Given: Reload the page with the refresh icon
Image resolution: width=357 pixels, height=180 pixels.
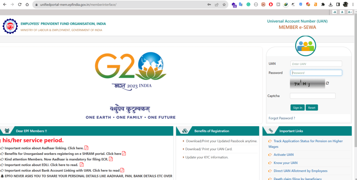Looking at the screenshot, I should point(20,5).
